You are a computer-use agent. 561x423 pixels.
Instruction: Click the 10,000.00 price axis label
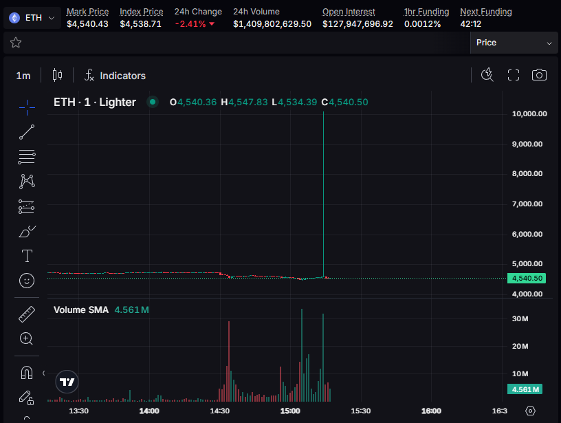pyautogui.click(x=529, y=113)
